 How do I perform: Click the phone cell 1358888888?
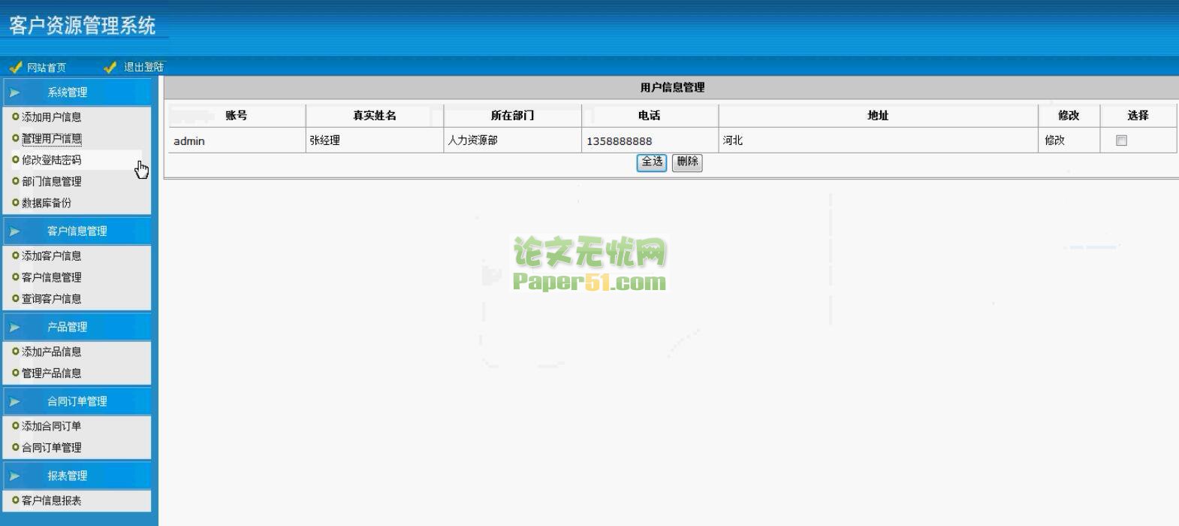650,141
